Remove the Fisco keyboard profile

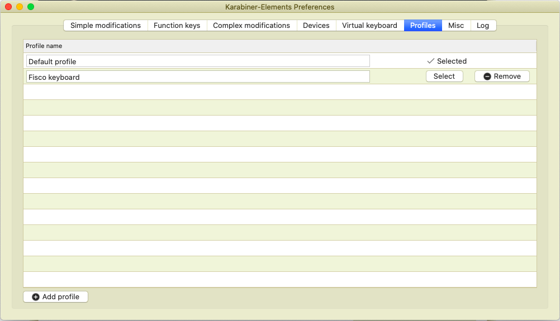pos(502,76)
